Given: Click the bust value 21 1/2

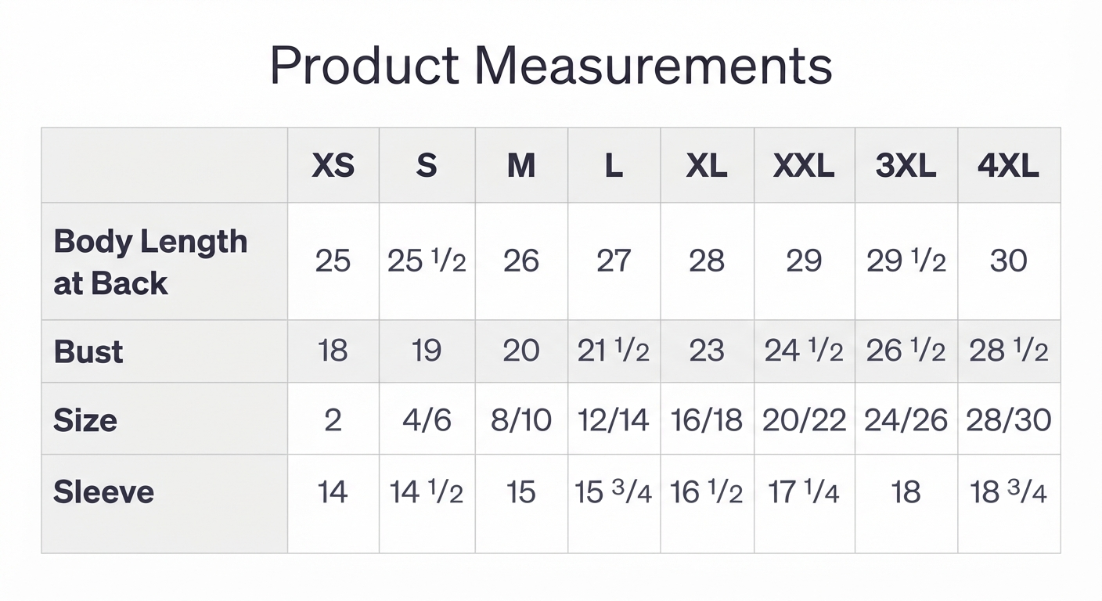Looking at the screenshot, I should coord(614,351).
